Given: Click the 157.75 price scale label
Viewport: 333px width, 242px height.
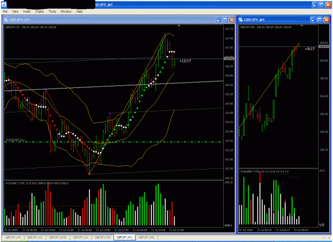Looking at the screenshot, I should (x=229, y=29).
